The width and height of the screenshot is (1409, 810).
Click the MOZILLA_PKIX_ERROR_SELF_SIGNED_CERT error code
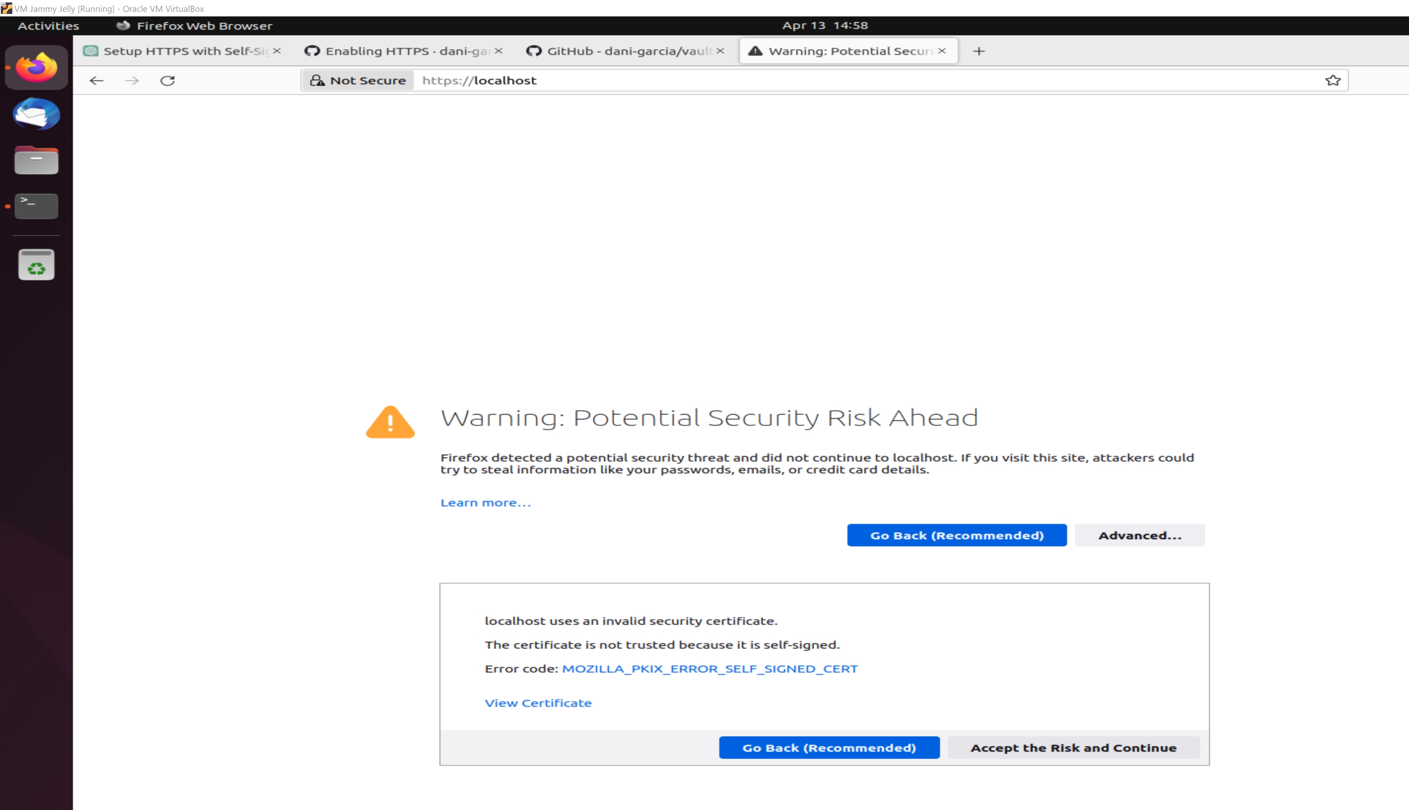[x=710, y=669]
